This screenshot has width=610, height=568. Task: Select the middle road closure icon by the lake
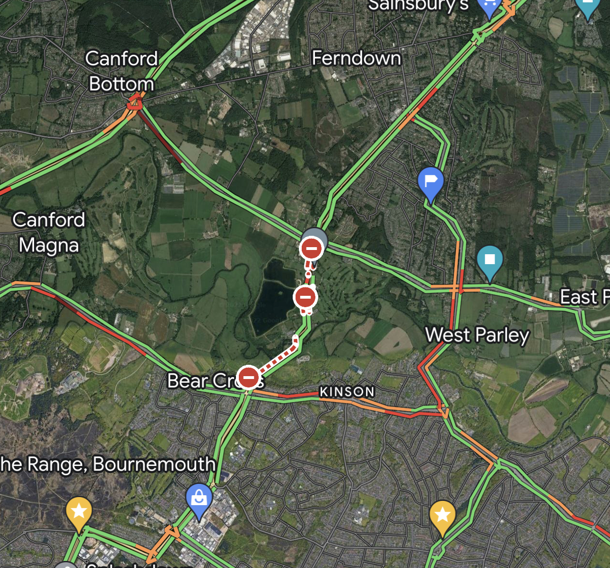(x=305, y=297)
